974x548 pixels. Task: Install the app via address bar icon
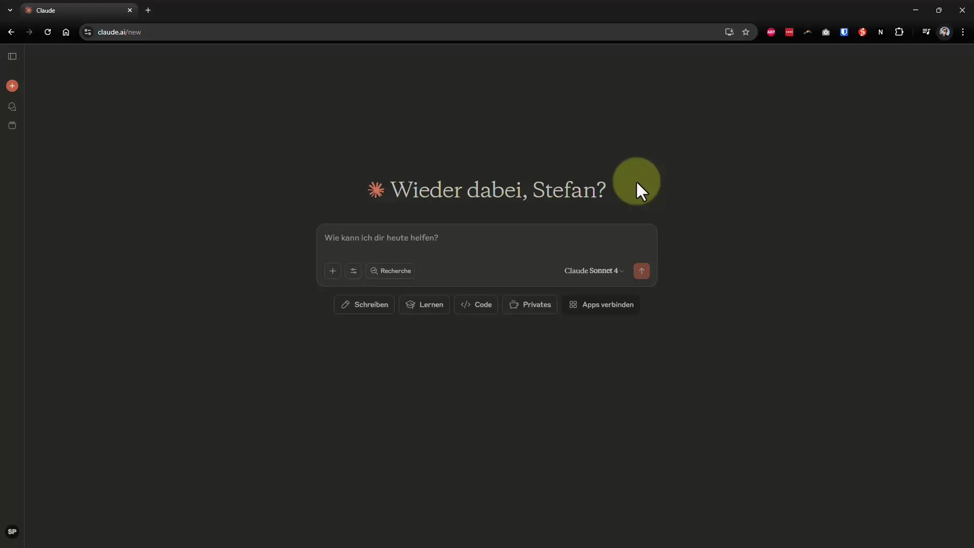pyautogui.click(x=729, y=32)
